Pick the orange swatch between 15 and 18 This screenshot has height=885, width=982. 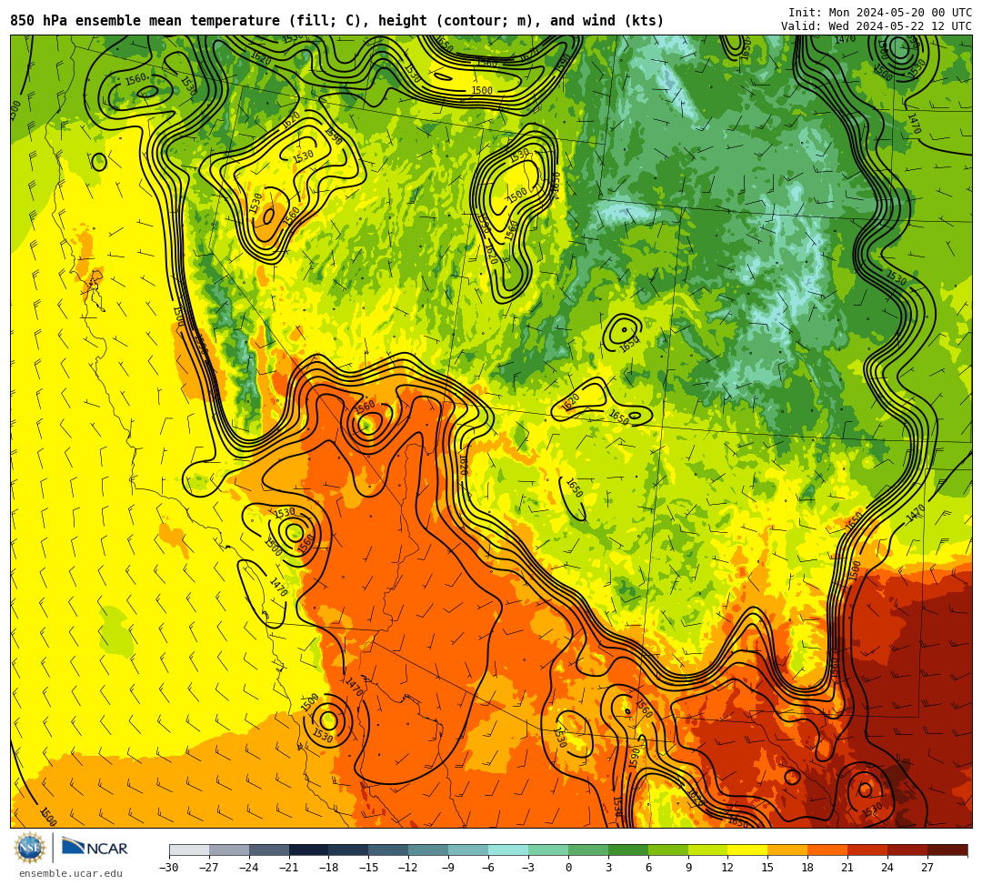pyautogui.click(x=787, y=850)
